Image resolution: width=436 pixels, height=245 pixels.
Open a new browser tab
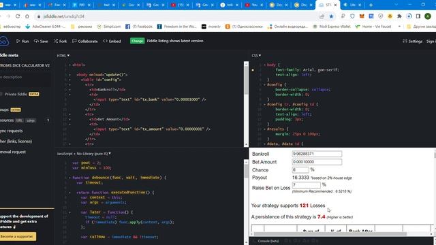point(371,5)
